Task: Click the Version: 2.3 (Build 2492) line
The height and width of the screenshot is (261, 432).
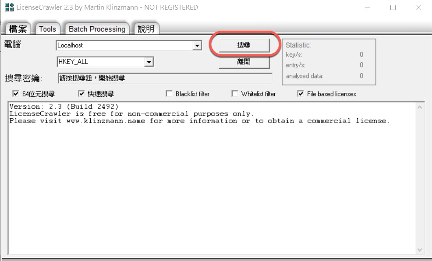Action: pos(64,106)
